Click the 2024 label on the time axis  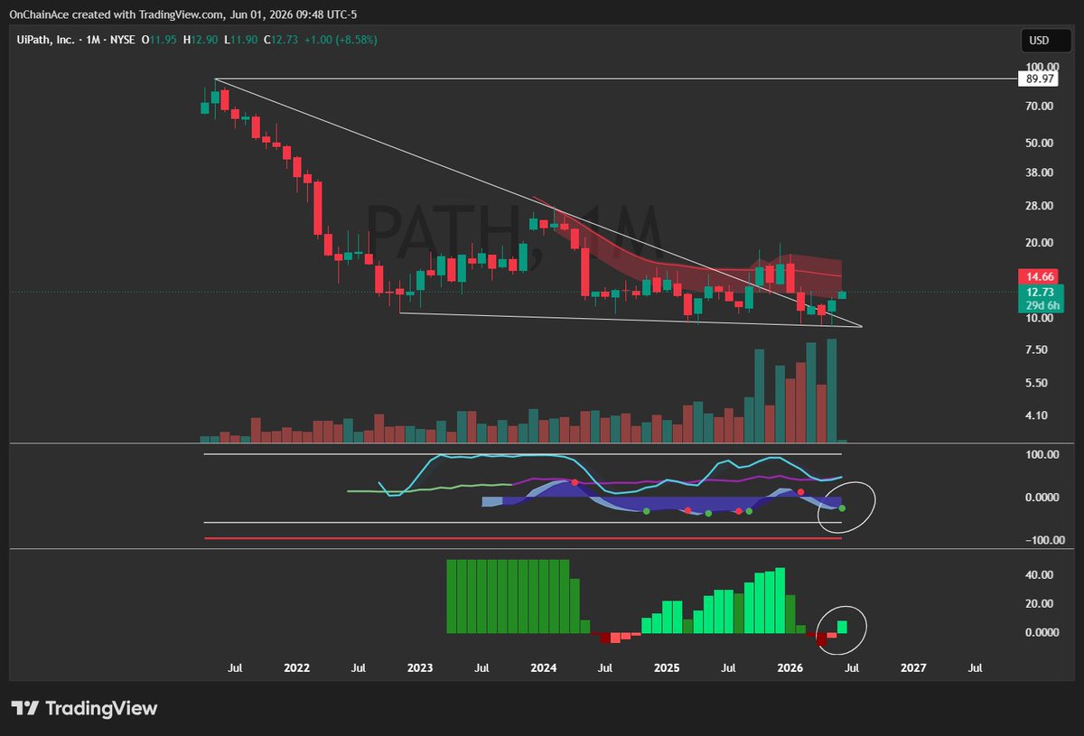click(x=544, y=669)
